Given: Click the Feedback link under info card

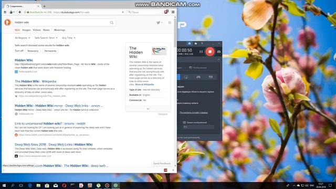Looking at the screenshot, I should coord(163,114).
